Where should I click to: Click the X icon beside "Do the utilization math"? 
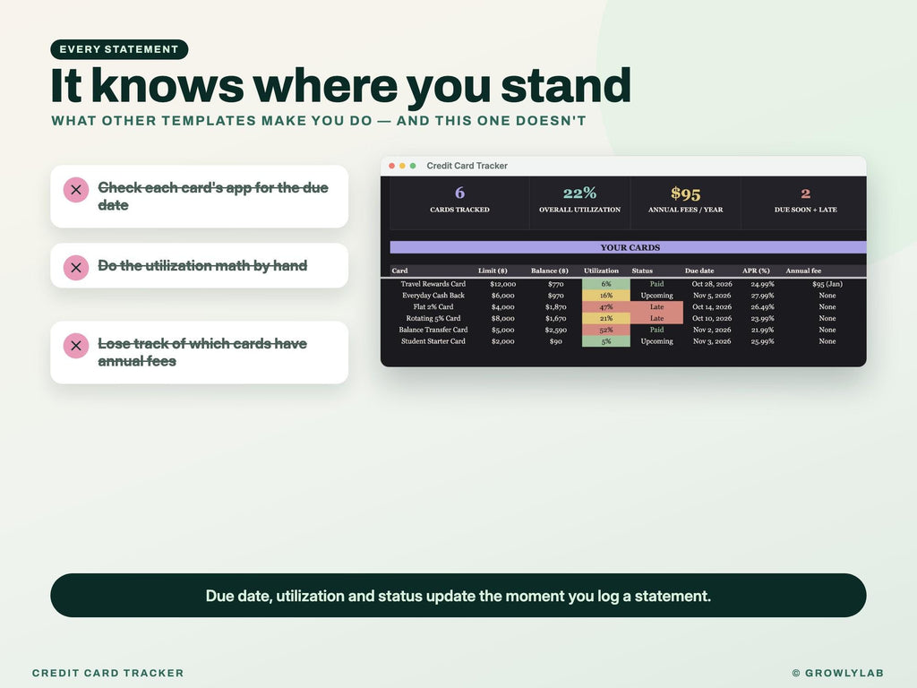click(76, 267)
